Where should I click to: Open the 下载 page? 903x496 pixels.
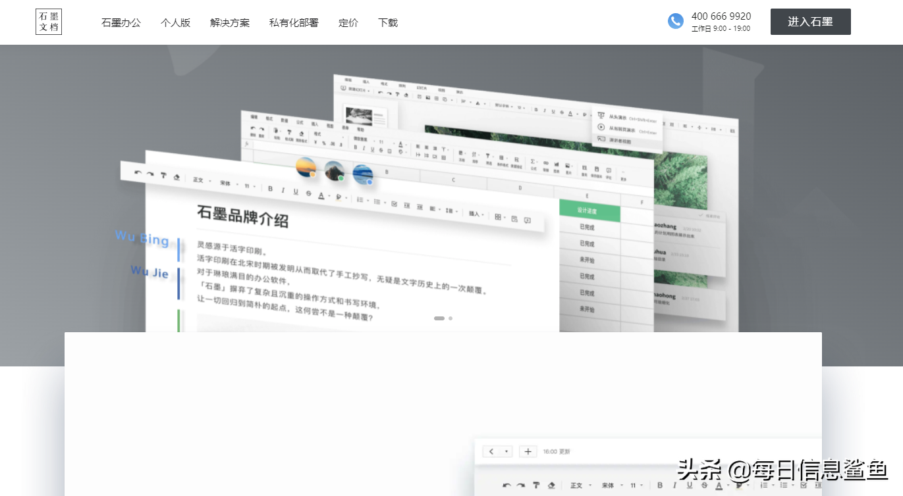[x=388, y=22]
